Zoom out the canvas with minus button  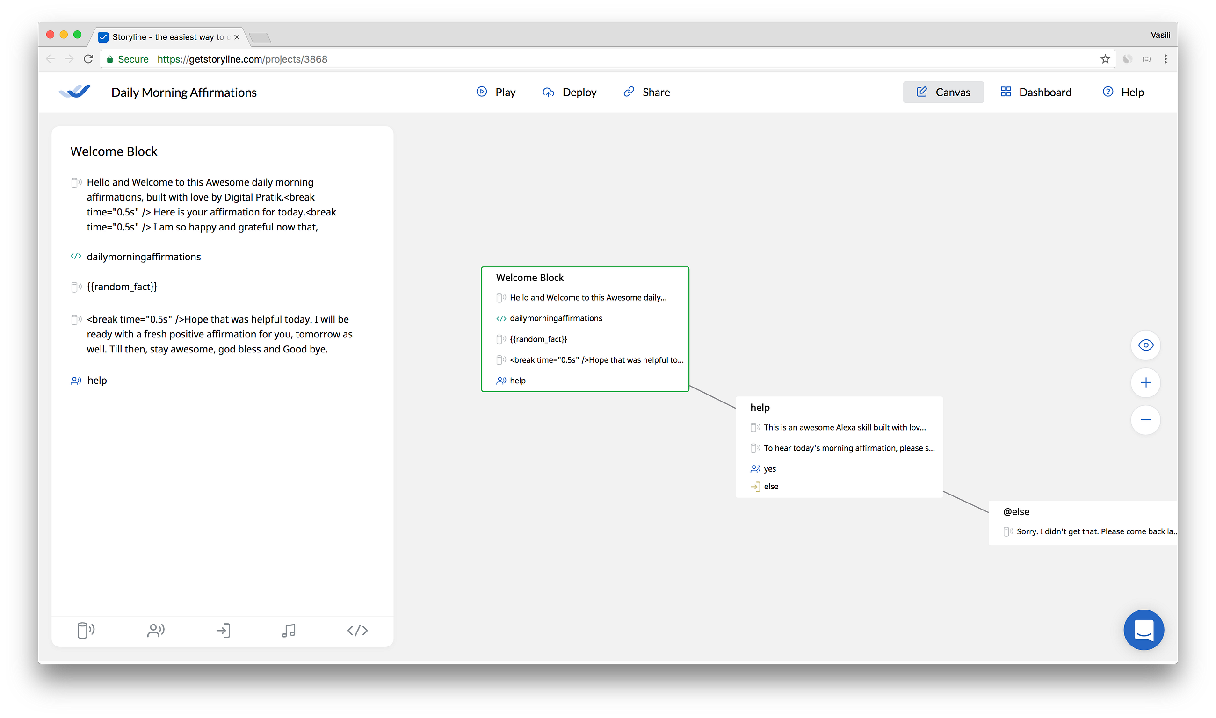1145,420
